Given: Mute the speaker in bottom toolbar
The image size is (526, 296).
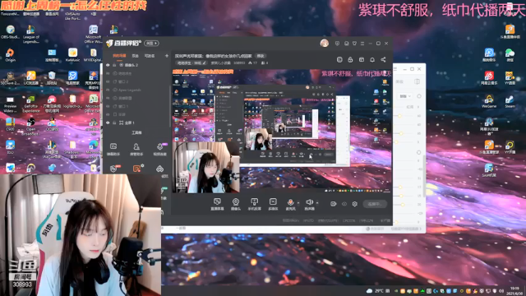Looking at the screenshot, I should point(309,203).
